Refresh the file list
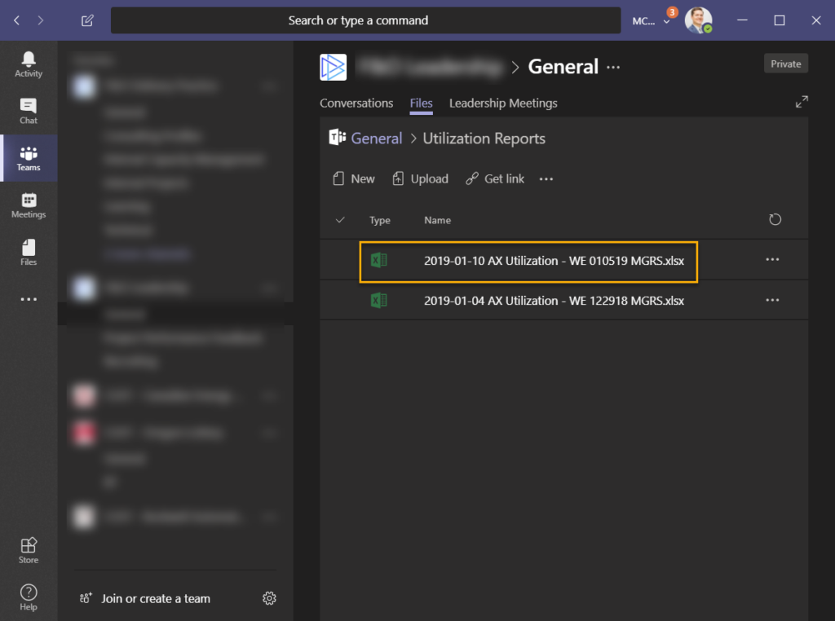Viewport: 835px width, 621px height. tap(775, 219)
